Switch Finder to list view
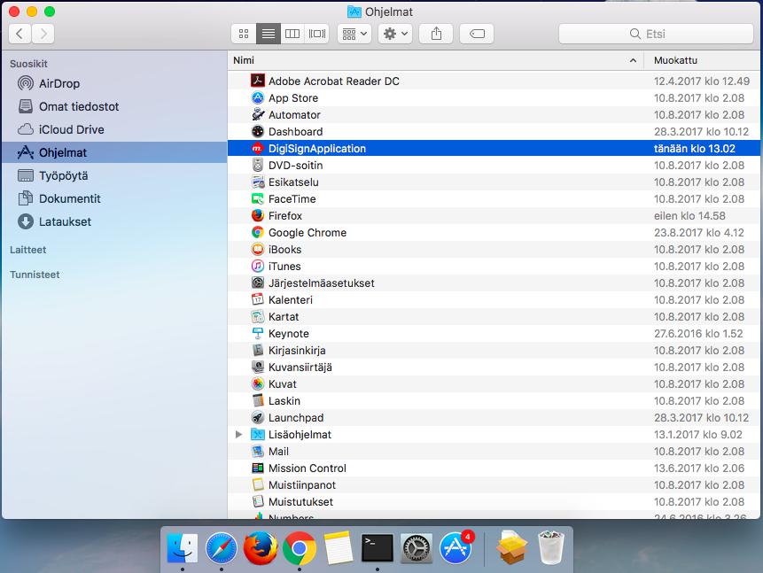Image resolution: width=763 pixels, height=573 pixels. point(269,34)
